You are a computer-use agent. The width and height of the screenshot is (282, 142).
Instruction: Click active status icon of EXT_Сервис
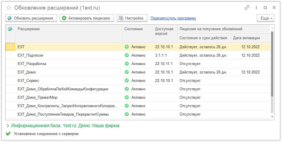pos(127,81)
